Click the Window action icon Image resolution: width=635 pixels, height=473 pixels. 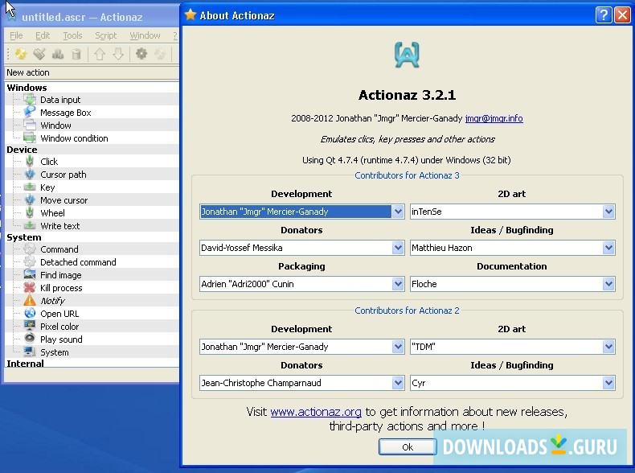coord(30,125)
